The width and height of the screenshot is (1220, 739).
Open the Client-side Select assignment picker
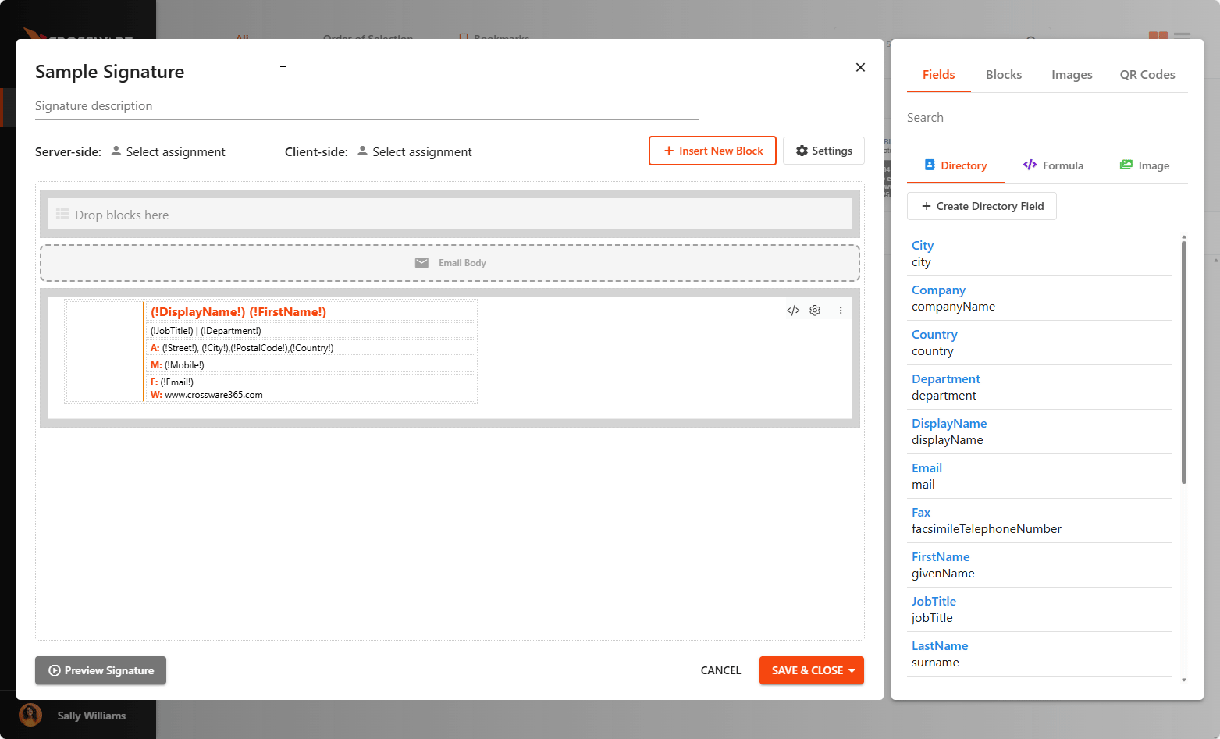pos(421,152)
